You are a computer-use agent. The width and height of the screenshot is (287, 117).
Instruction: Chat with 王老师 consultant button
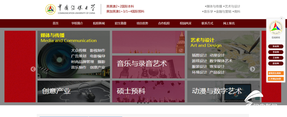pyautogui.click(x=276, y=58)
